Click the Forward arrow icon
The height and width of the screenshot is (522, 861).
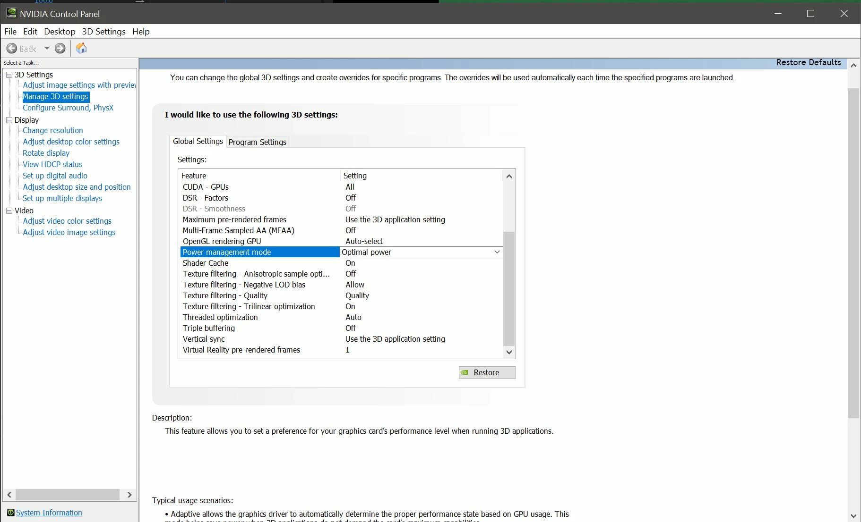tap(60, 48)
